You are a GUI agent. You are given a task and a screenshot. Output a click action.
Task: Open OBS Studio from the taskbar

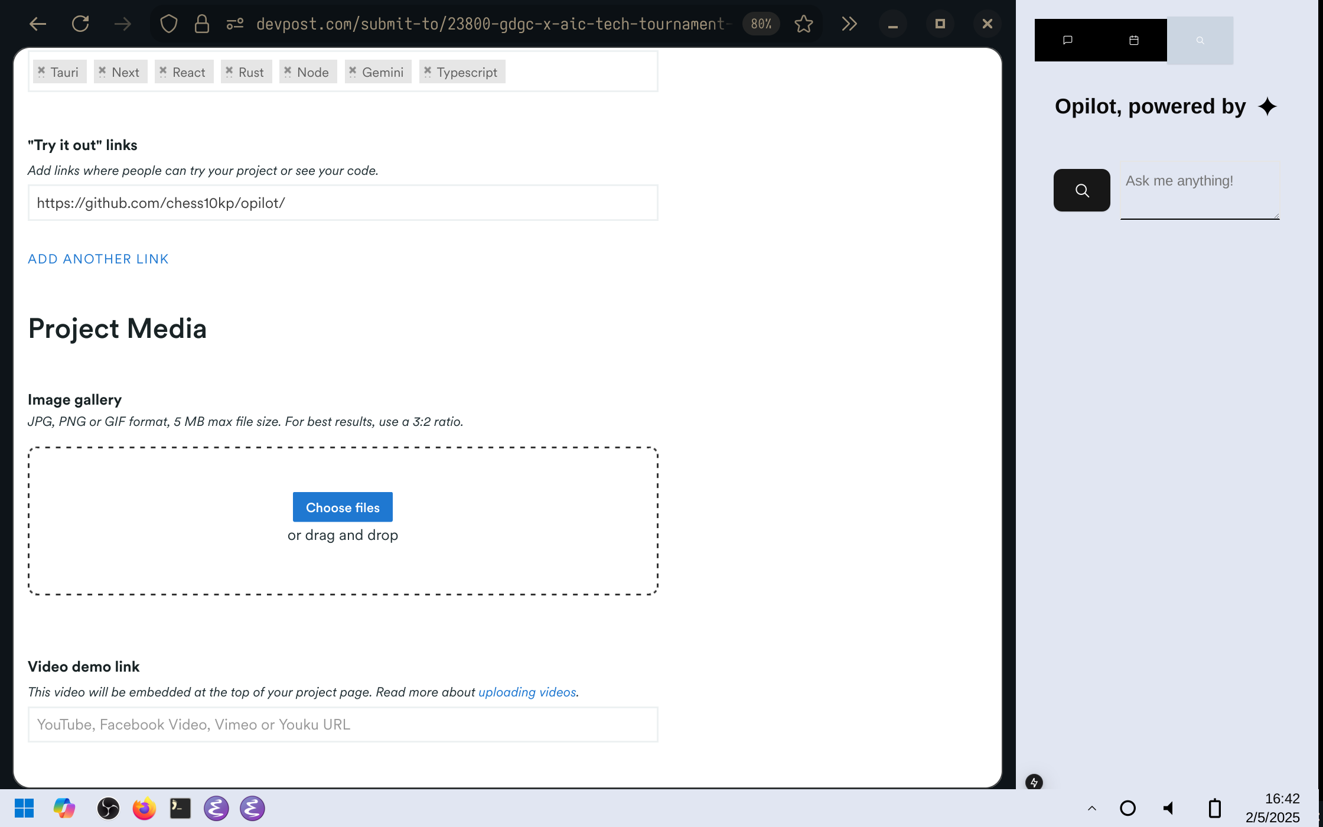[108, 808]
